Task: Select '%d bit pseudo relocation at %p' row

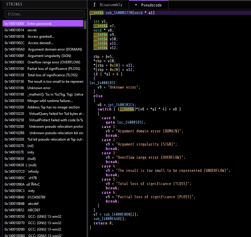Action: (43, 139)
